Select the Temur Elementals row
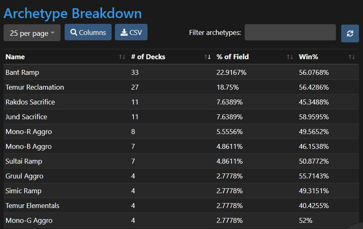 click(181, 205)
